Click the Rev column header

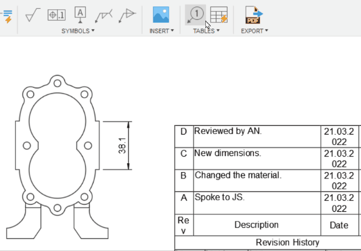click(184, 225)
